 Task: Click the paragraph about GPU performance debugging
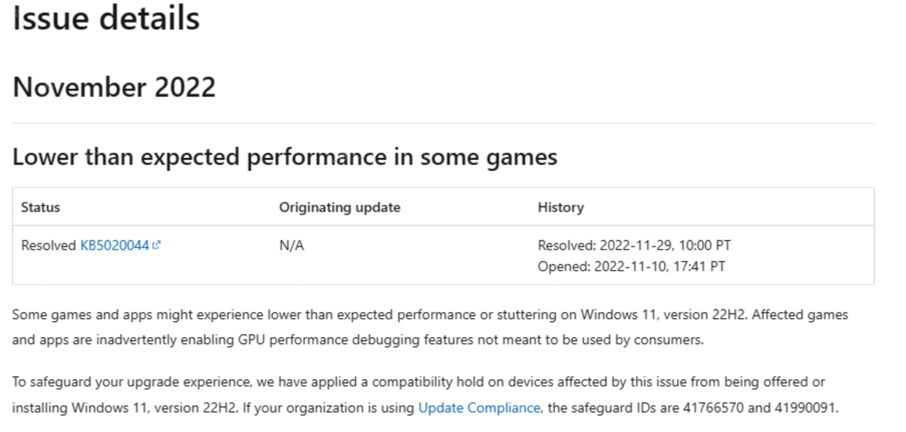click(430, 327)
